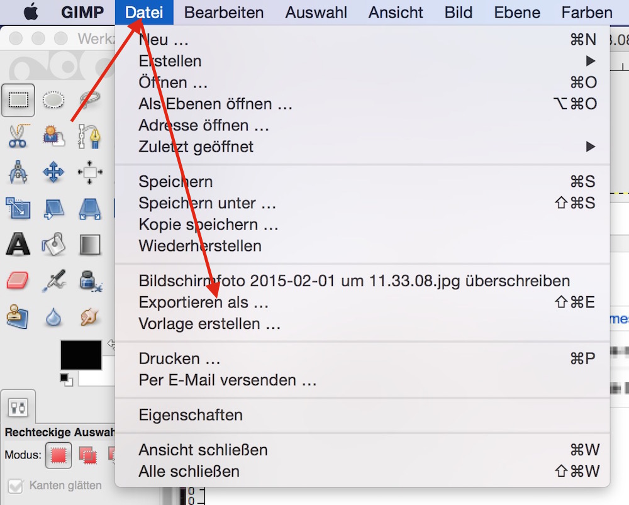Screen dimensions: 629x505
Task: Select Adresse öffnen … menu entry
Action: [x=362, y=126]
